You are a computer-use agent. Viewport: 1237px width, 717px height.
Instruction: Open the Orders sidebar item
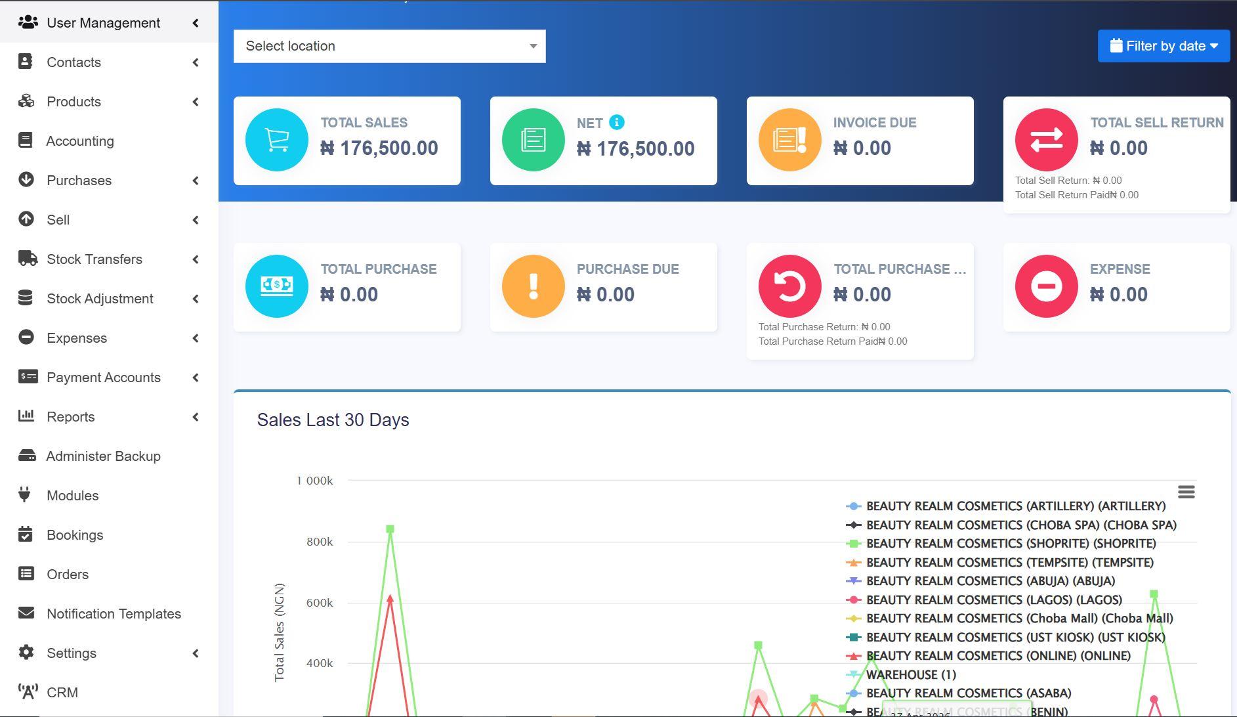click(109, 575)
